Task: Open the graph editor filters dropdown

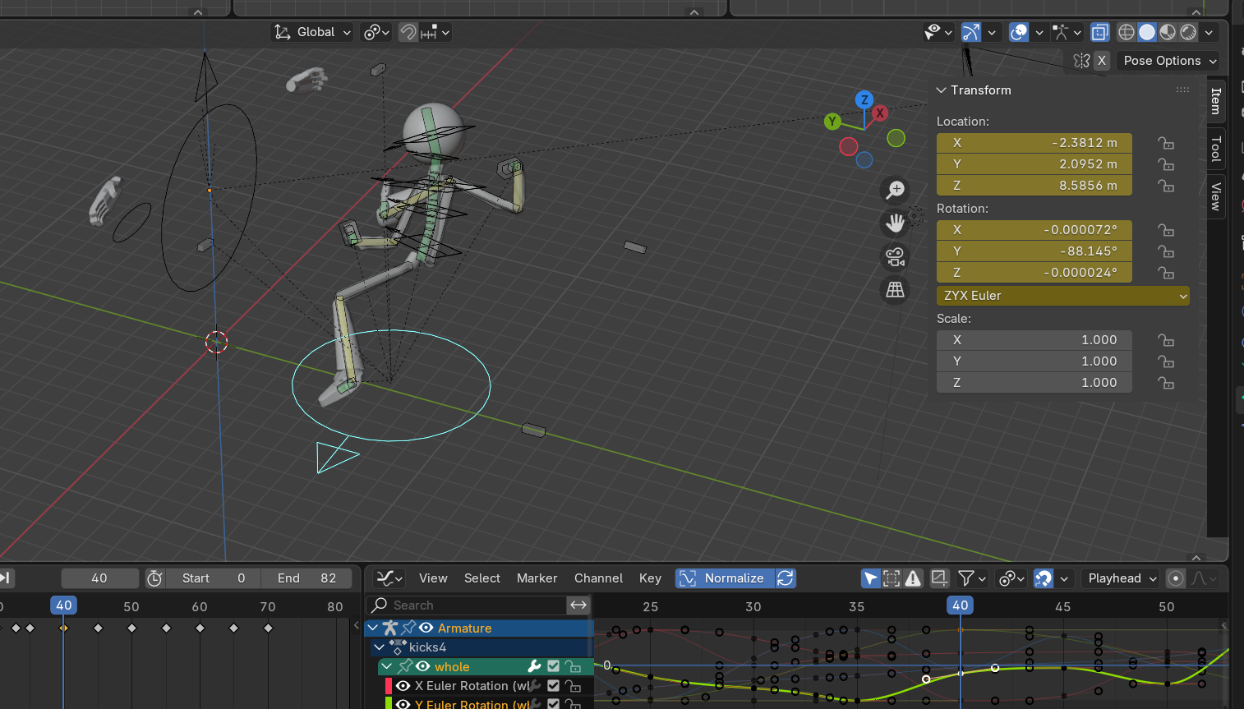Action: pyautogui.click(x=972, y=578)
